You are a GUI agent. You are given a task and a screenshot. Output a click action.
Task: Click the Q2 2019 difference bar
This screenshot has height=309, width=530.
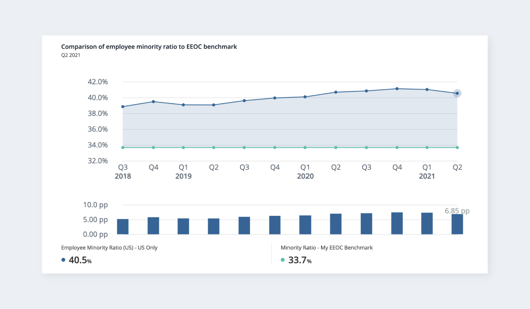pos(214,226)
